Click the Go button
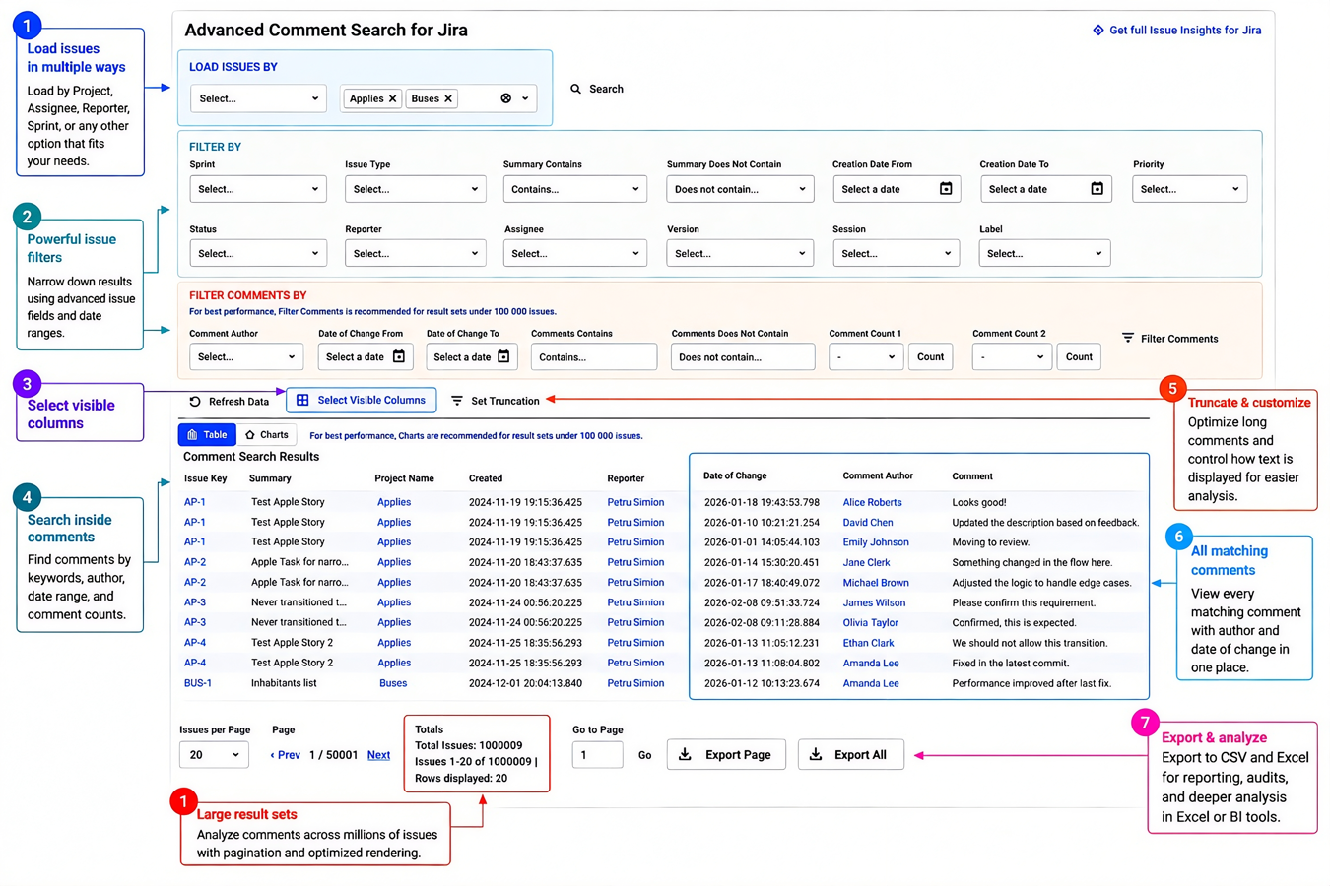Image resolution: width=1330 pixels, height=886 pixels. click(x=644, y=755)
